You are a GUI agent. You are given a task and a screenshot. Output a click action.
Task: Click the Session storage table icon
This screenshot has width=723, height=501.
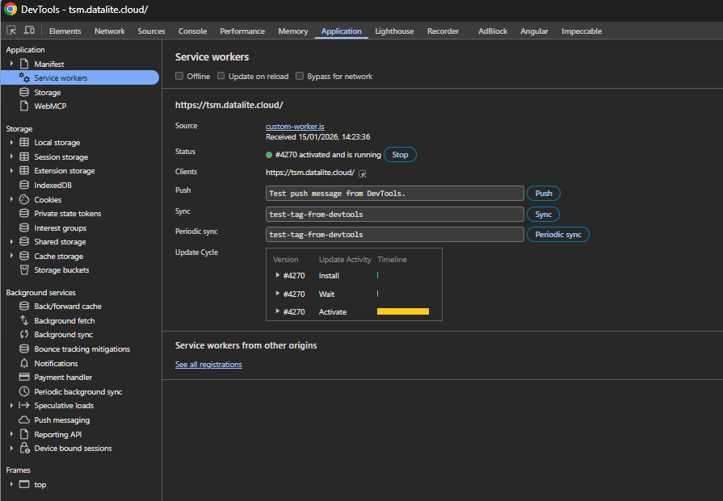coord(24,157)
